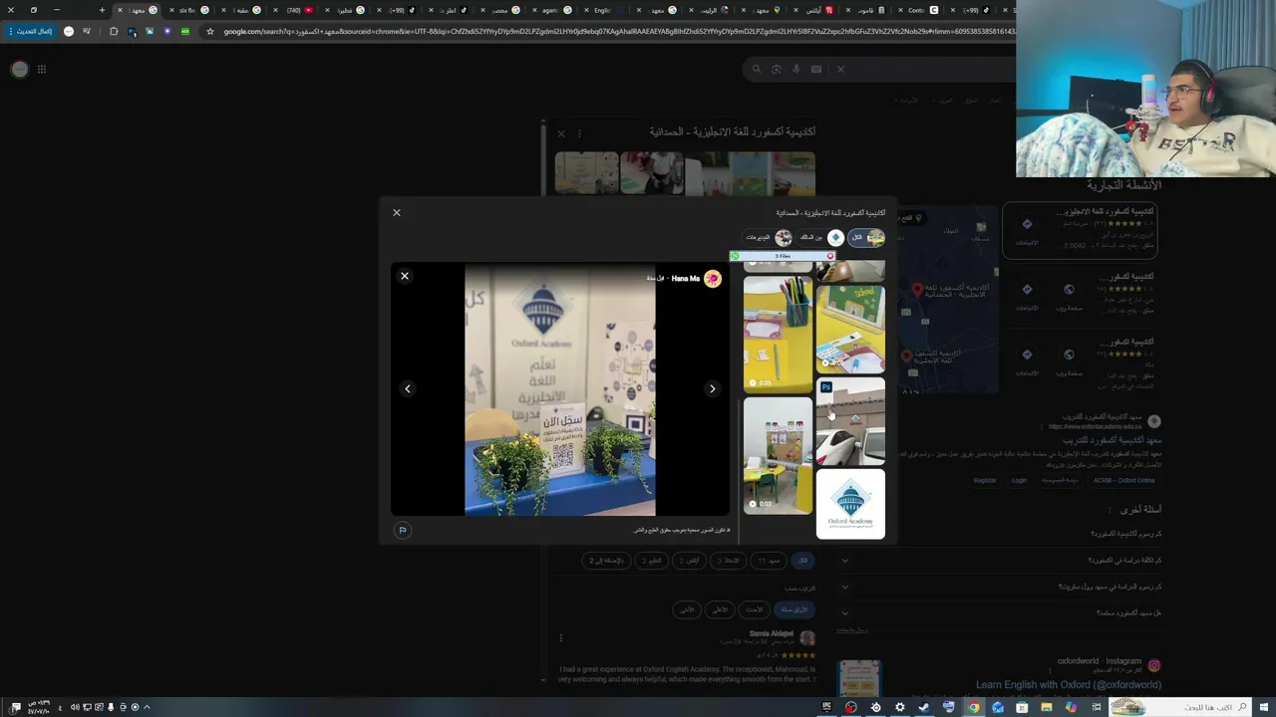Image resolution: width=1276 pixels, height=717 pixels.
Task: Click the 'إكمال التحديث' update button
Action: (30, 31)
